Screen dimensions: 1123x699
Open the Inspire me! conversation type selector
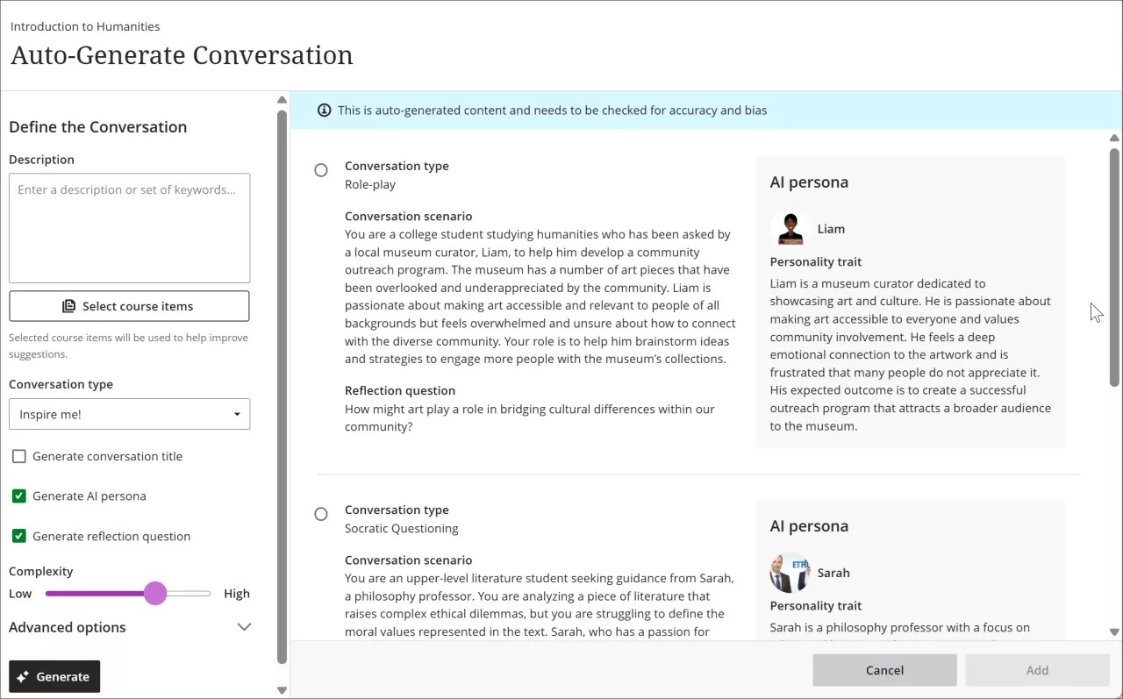[x=129, y=414]
